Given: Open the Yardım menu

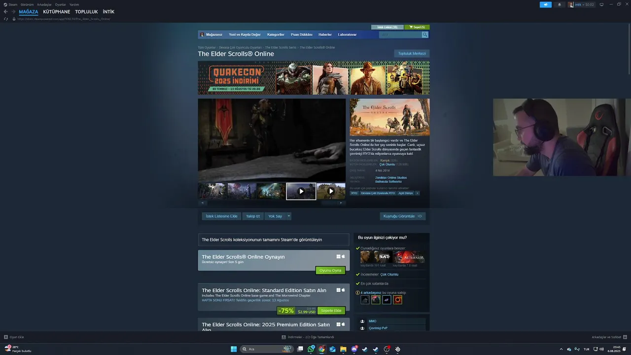Looking at the screenshot, I should coord(74,4).
